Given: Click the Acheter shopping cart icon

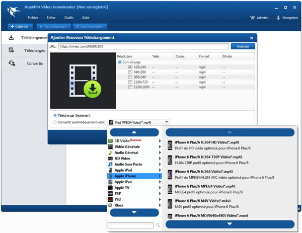Looking at the screenshot, I should [x=253, y=18].
